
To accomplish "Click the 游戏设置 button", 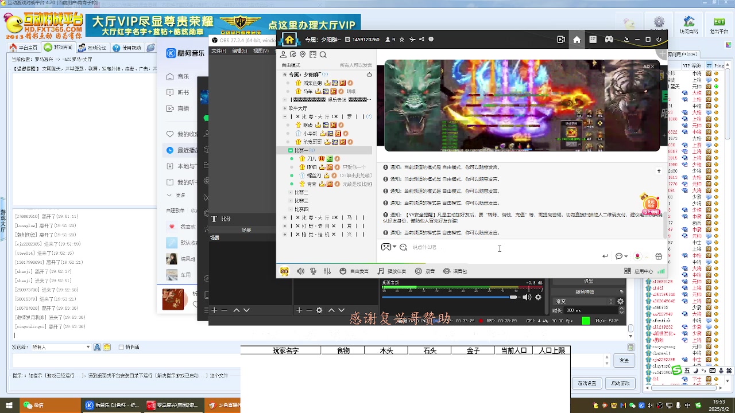I will coord(587,383).
